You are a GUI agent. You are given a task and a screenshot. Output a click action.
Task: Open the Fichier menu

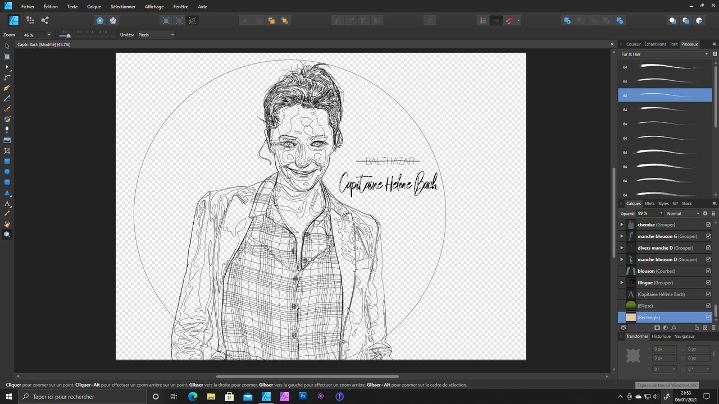coord(28,7)
